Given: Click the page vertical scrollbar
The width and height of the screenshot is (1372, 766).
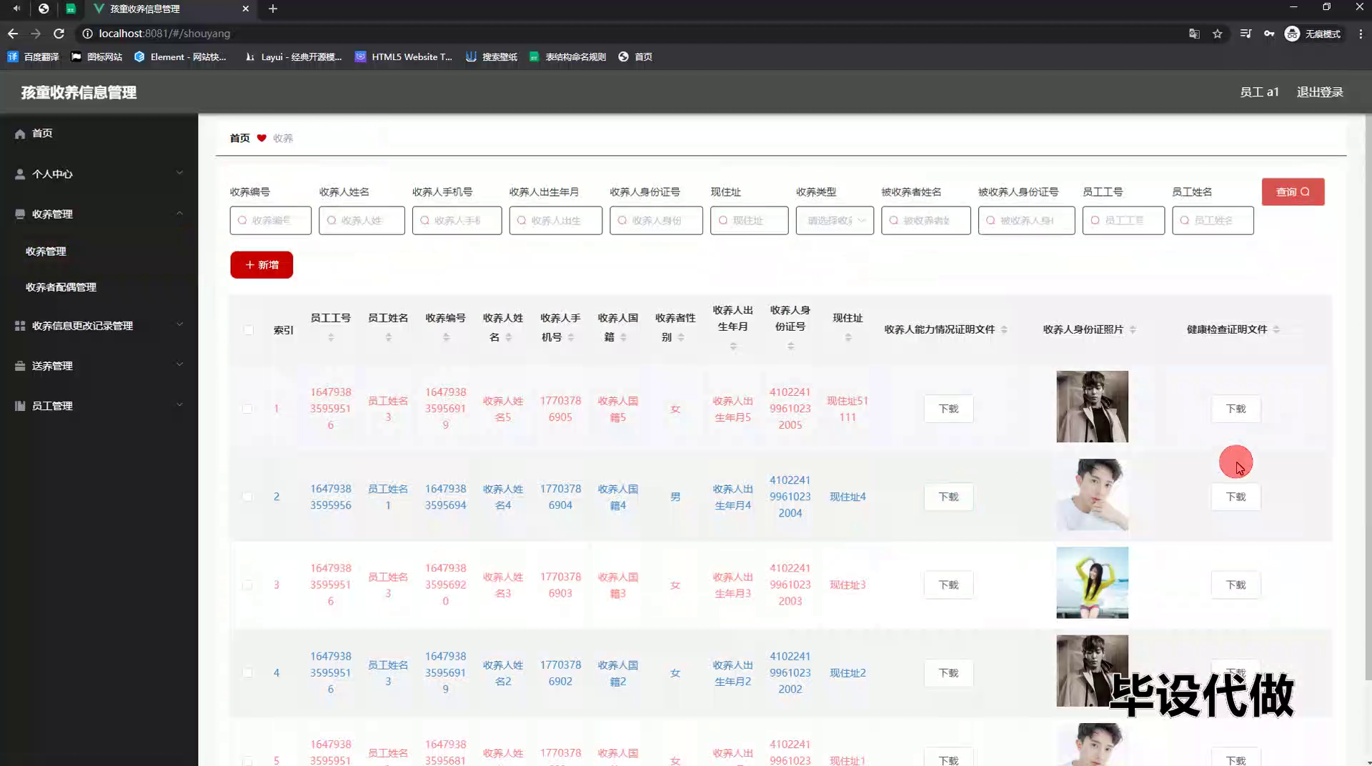Looking at the screenshot, I should pos(1367,397).
